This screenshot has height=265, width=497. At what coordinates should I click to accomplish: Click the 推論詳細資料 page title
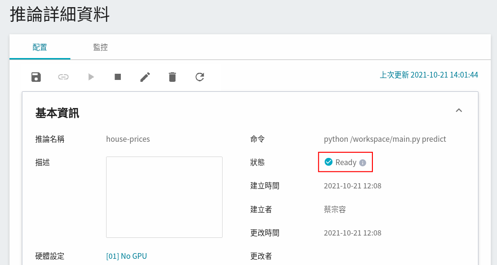coord(60,15)
